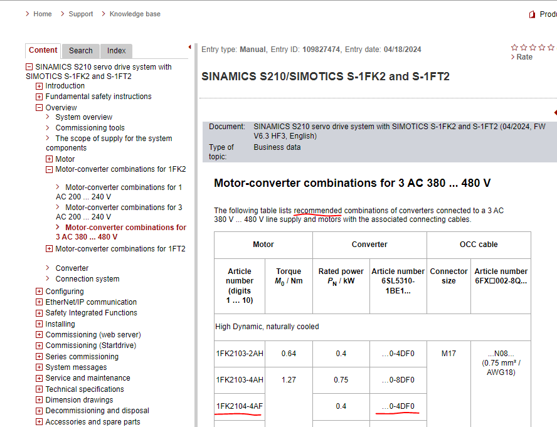Switch to the Index tab

(117, 51)
